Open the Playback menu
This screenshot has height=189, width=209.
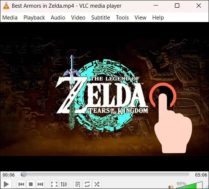tap(34, 18)
